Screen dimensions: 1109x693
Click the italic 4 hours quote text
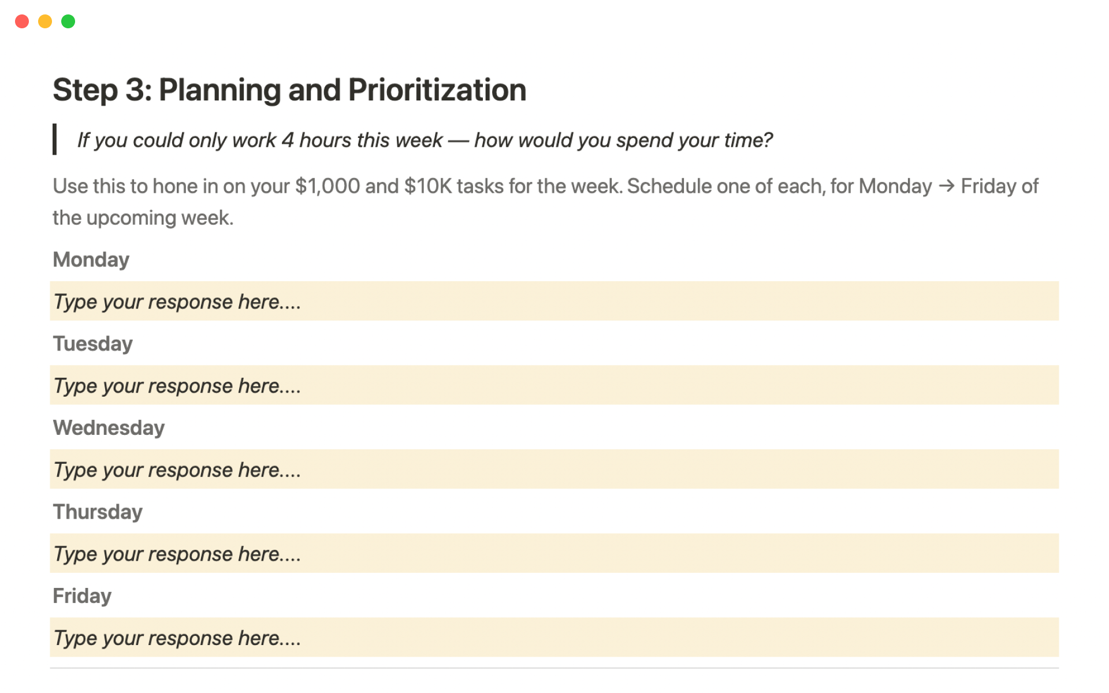pyautogui.click(x=425, y=140)
